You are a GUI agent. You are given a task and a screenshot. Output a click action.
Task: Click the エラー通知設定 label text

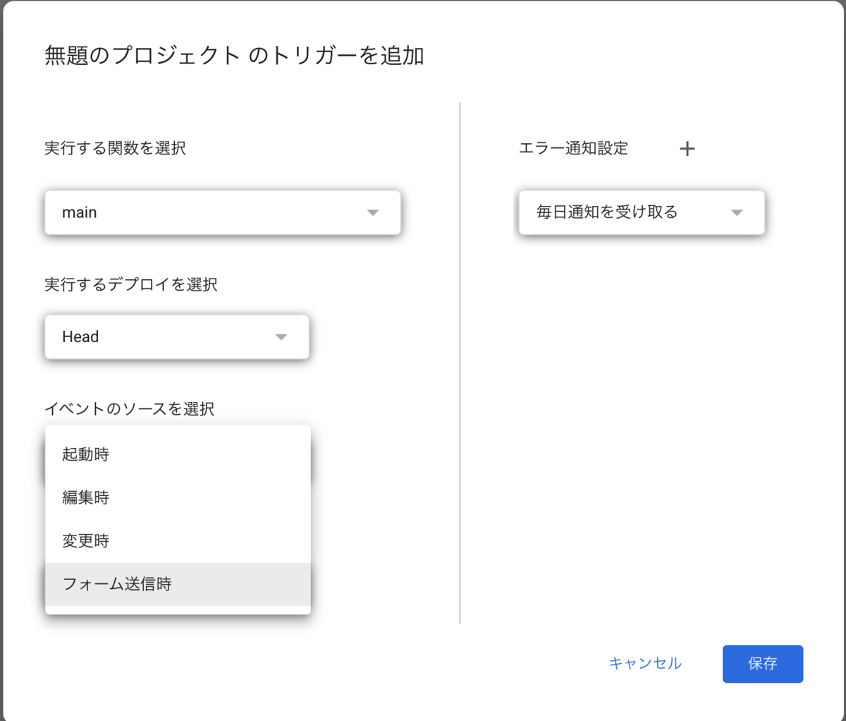click(x=573, y=148)
